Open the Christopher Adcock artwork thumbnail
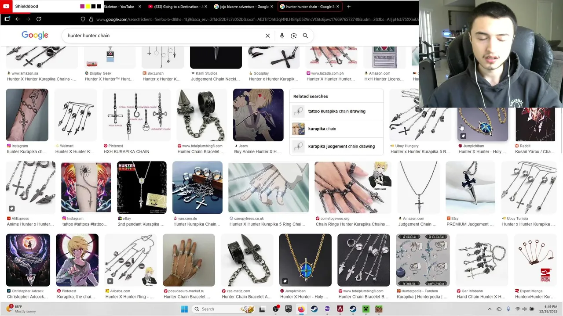The height and width of the screenshot is (316, 563). point(28,260)
